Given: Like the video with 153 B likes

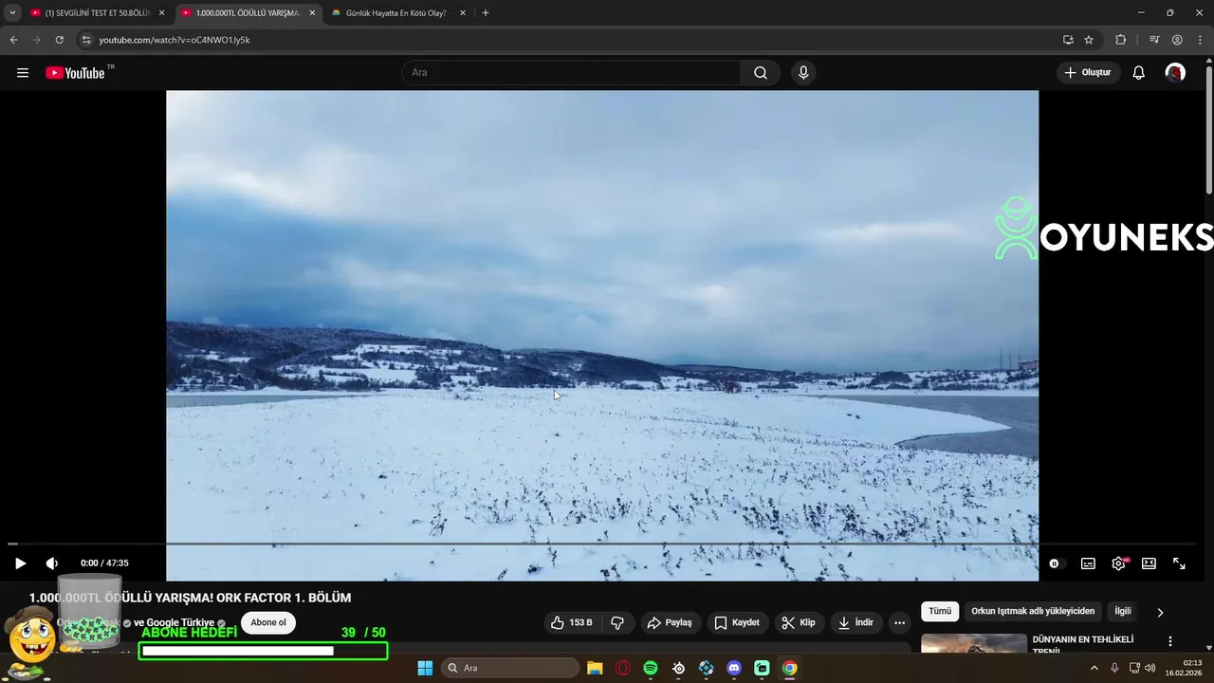Looking at the screenshot, I should (572, 622).
